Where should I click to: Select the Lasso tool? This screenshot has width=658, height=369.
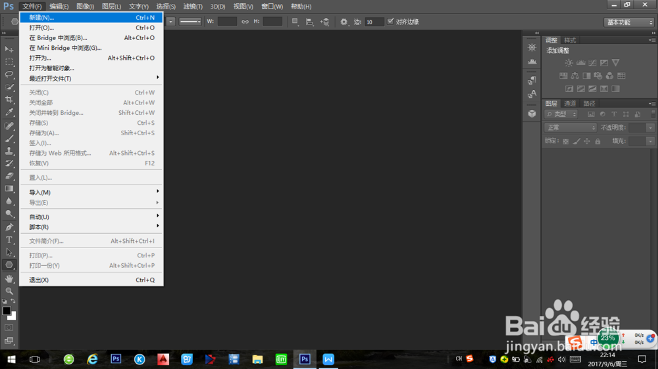pos(9,75)
